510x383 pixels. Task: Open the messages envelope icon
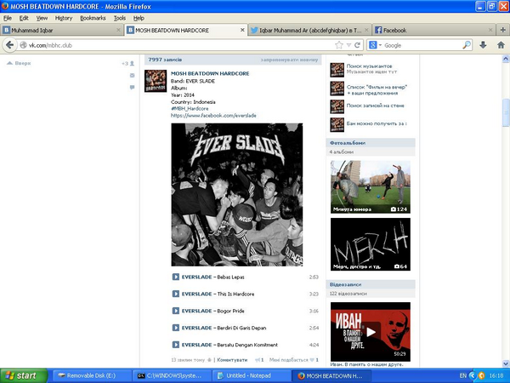[132, 75]
